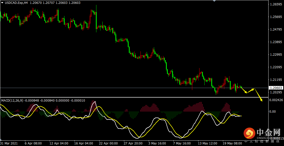Click the first yellow down arrow
Image resolution: width=284 pixels, height=146 pixels.
click(244, 90)
